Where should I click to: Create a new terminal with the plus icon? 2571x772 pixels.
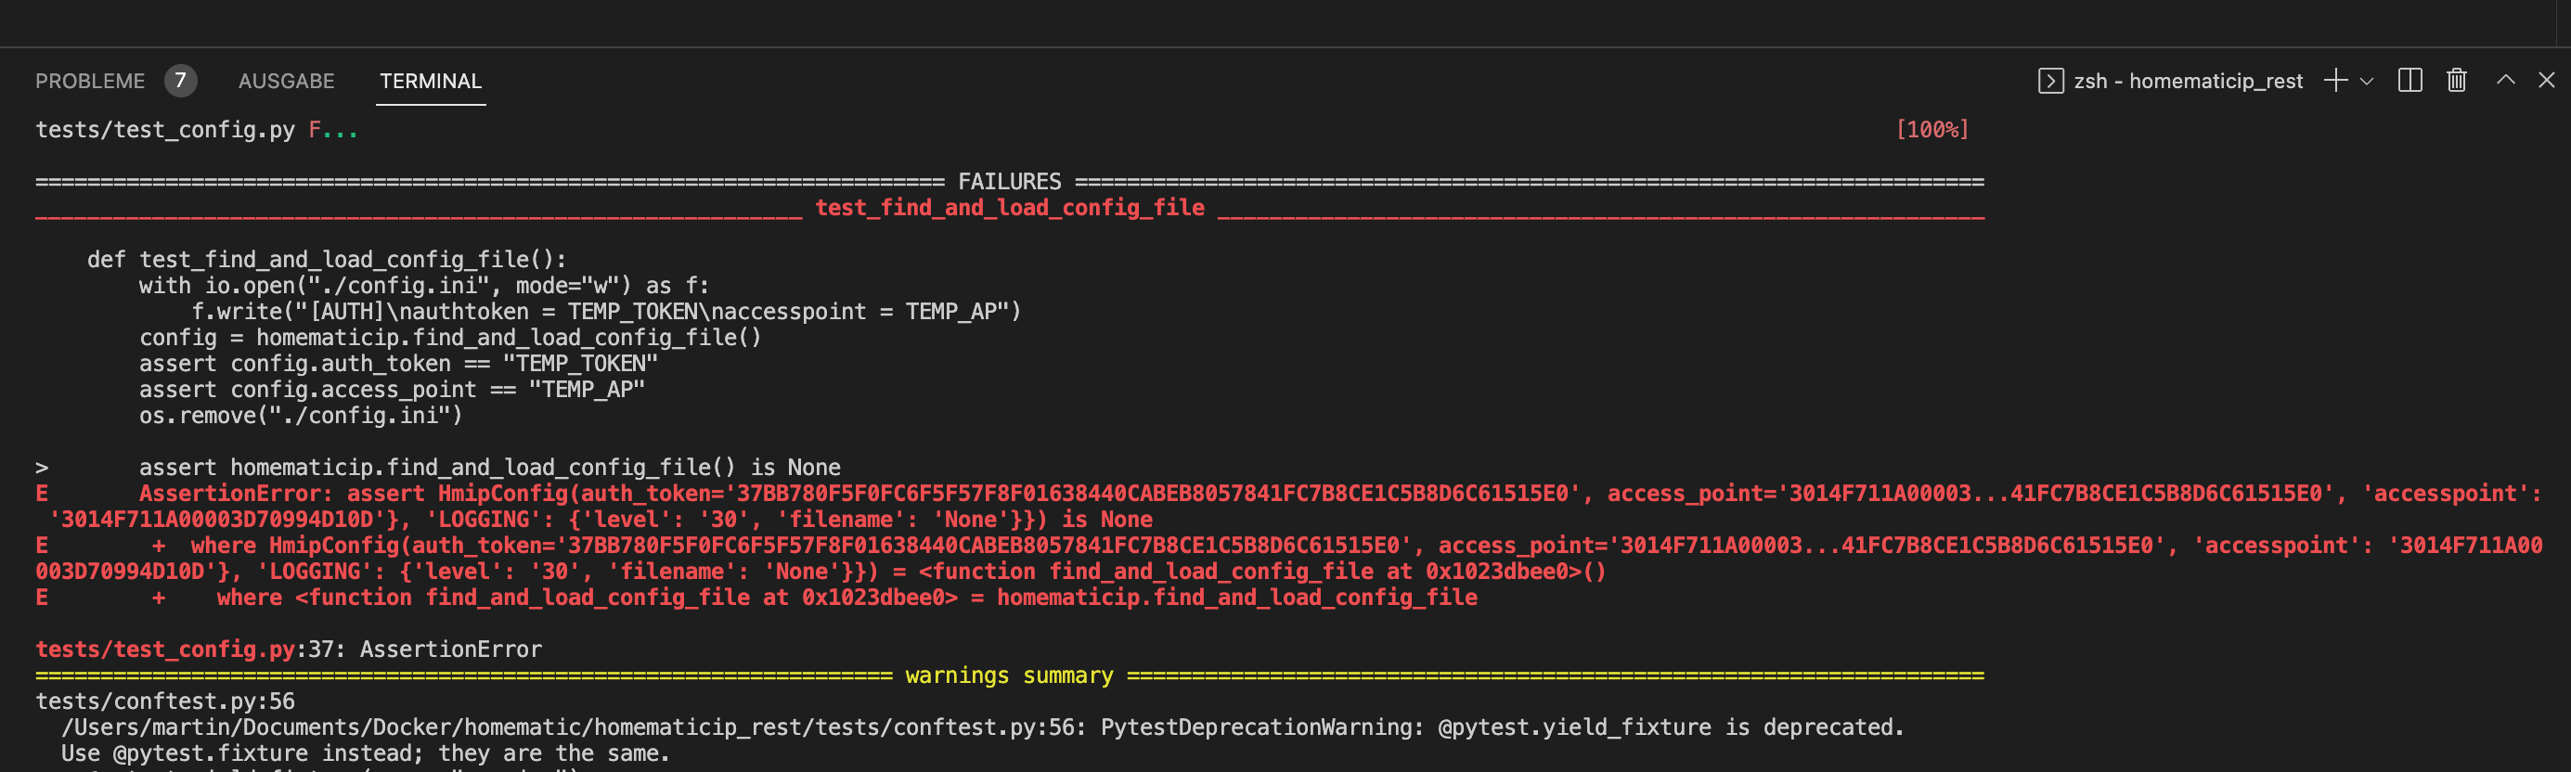(x=2335, y=81)
